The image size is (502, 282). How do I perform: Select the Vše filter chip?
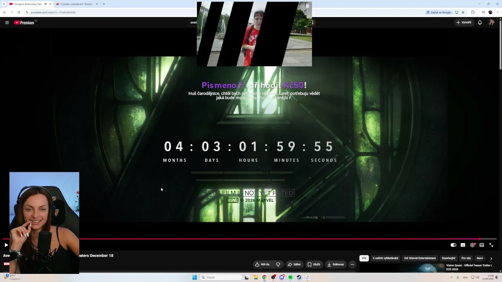pyautogui.click(x=364, y=258)
